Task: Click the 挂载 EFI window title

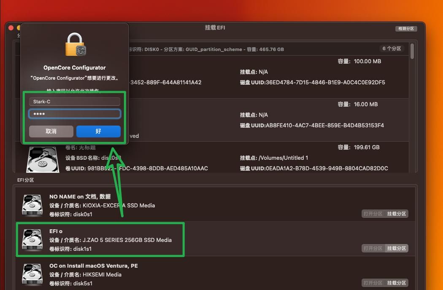Action: click(x=215, y=28)
